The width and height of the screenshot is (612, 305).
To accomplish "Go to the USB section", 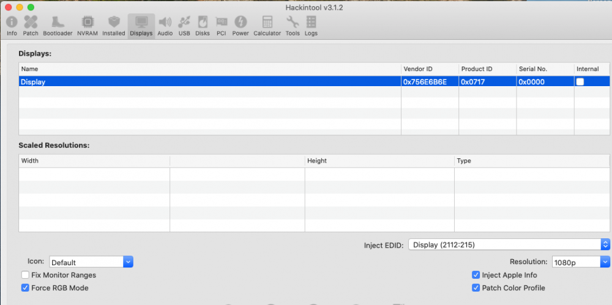I will 184,24.
